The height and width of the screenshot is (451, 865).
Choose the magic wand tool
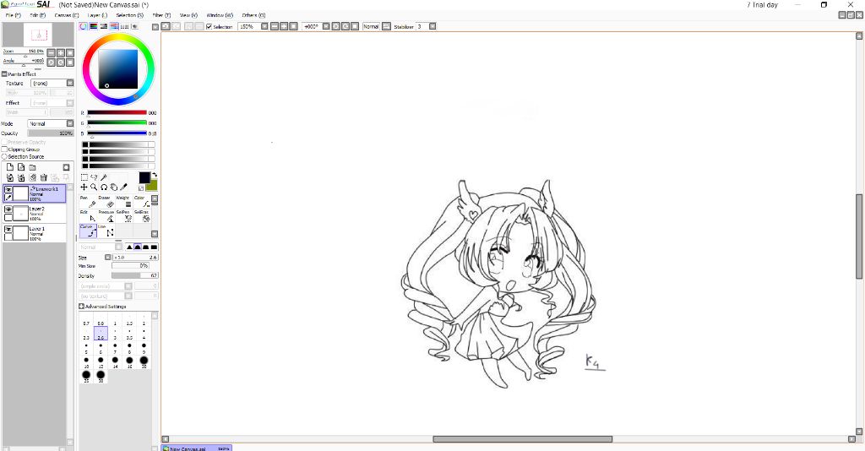(104, 177)
